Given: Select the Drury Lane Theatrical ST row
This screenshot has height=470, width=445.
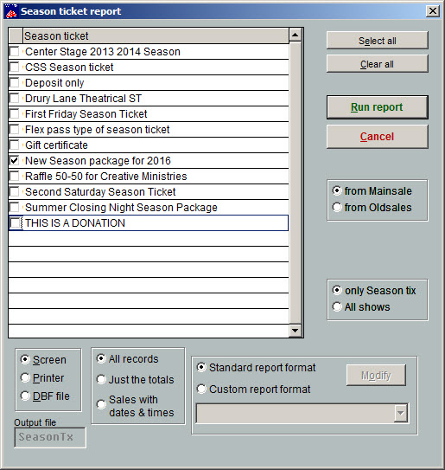Looking at the screenshot, I should pyautogui.click(x=149, y=99).
